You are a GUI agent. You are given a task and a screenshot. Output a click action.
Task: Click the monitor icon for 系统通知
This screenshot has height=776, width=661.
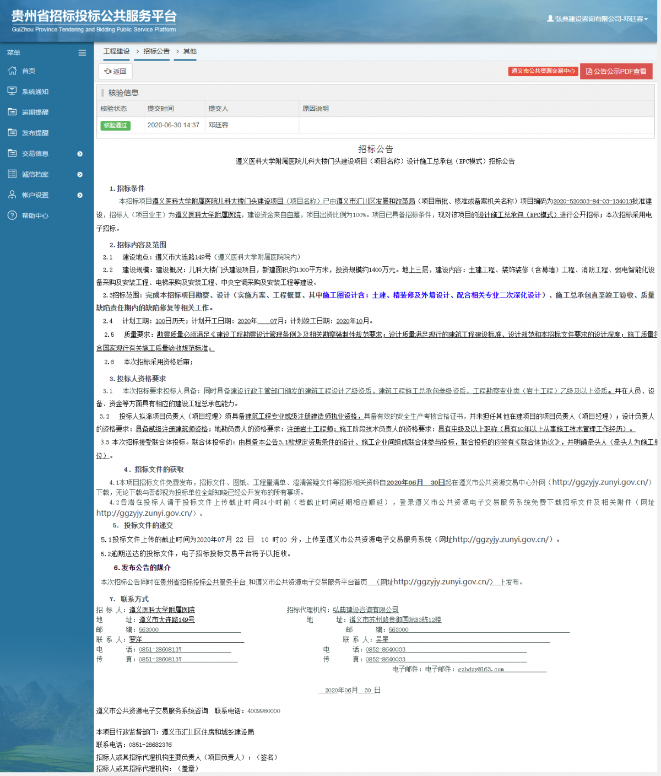coord(12,91)
